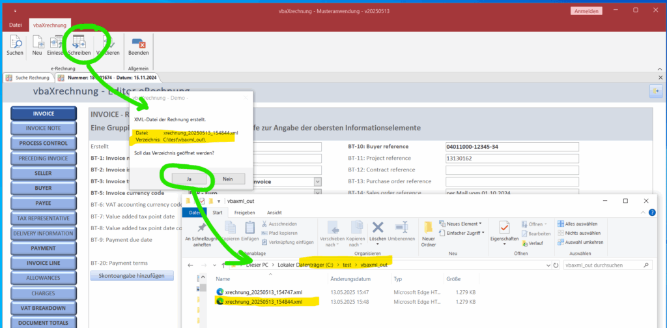Select file xrechnung_20250513_154747.xml

point(264,292)
